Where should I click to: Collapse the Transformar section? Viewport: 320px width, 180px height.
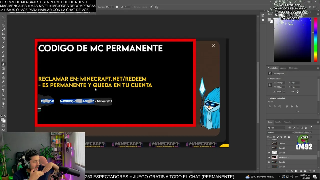pyautogui.click(x=268, y=79)
